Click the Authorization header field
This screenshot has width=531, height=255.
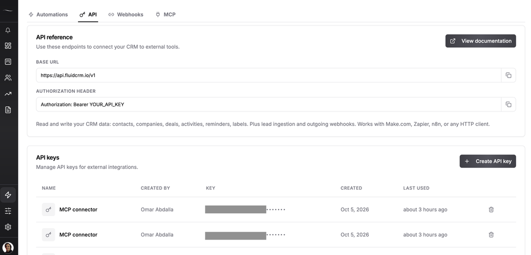(269, 104)
